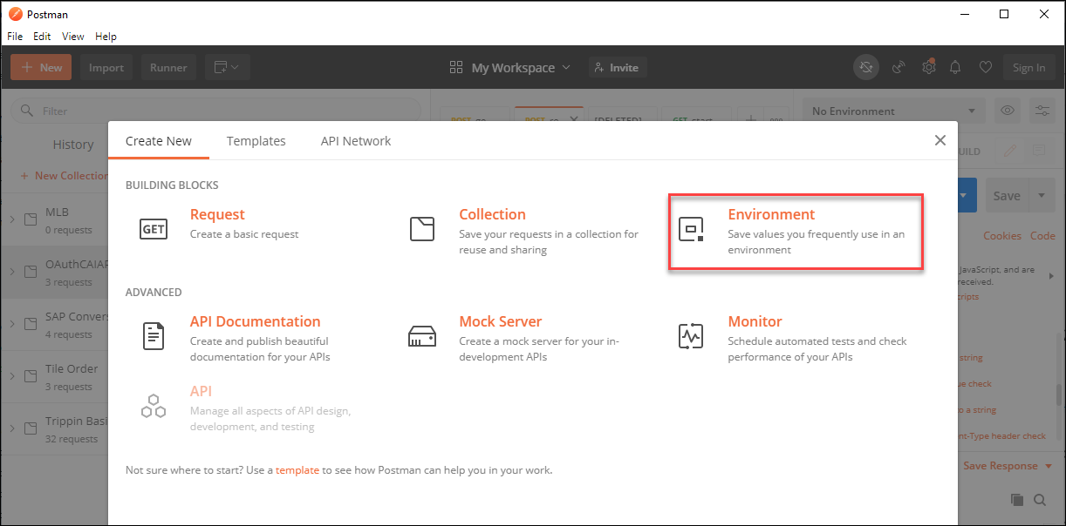Open the View menu

tap(73, 37)
